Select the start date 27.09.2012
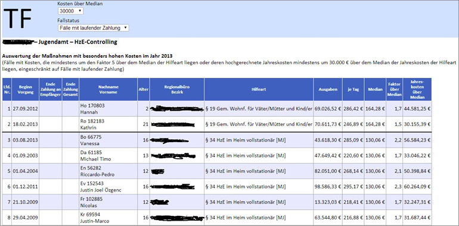459x226 pixels. pos(25,109)
